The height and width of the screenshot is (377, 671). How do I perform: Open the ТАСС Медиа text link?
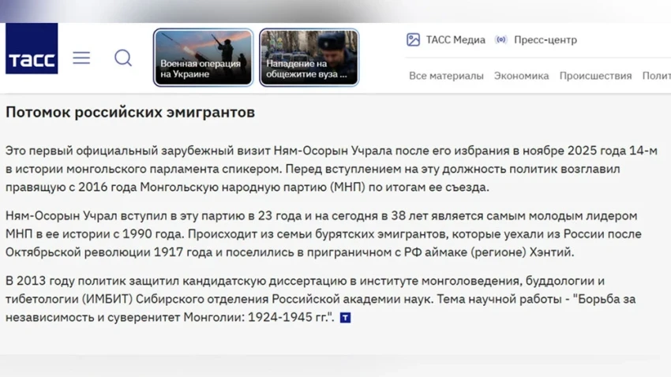[455, 39]
